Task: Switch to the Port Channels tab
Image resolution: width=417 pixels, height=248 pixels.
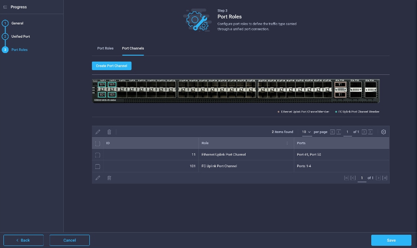Action: tap(133, 48)
